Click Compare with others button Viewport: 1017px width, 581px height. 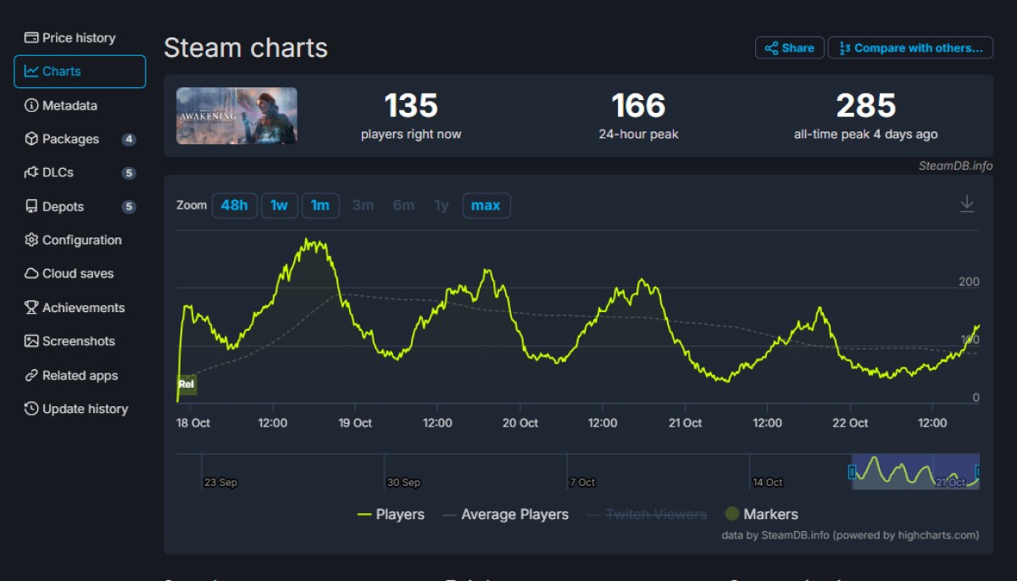point(910,48)
